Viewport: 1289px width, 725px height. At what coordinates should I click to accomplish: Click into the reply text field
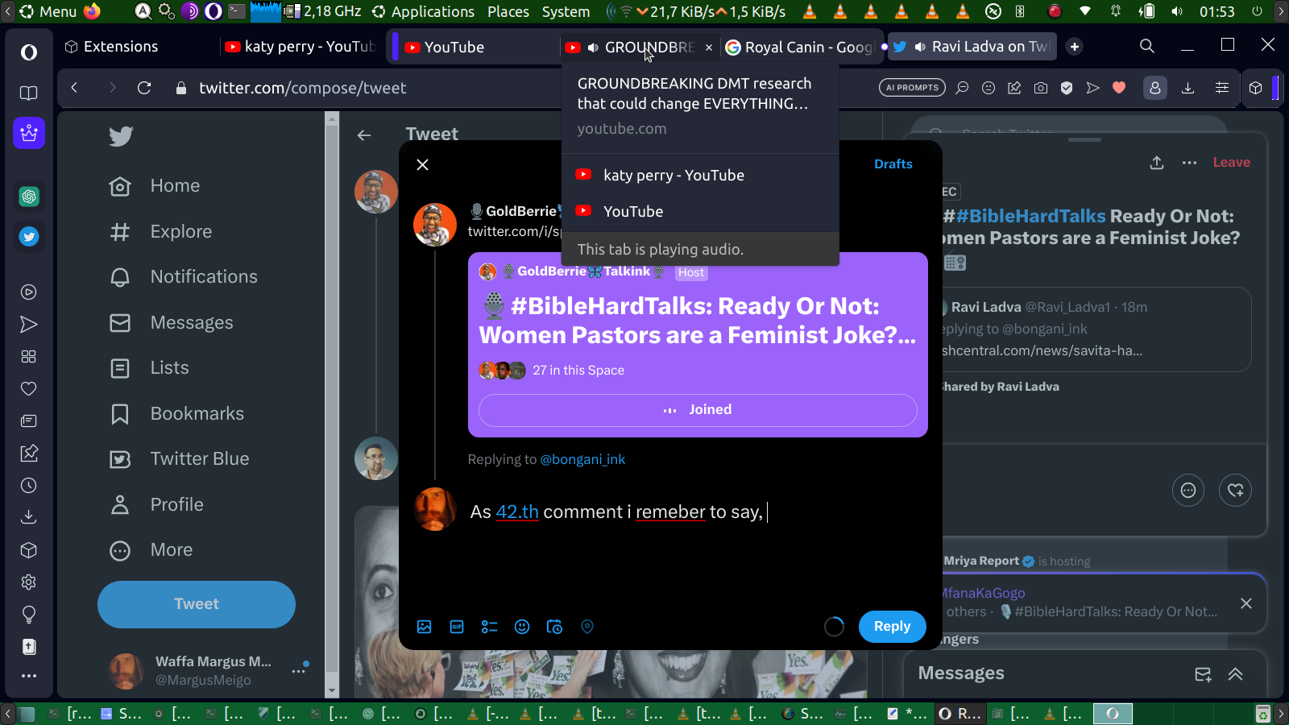tap(696, 512)
